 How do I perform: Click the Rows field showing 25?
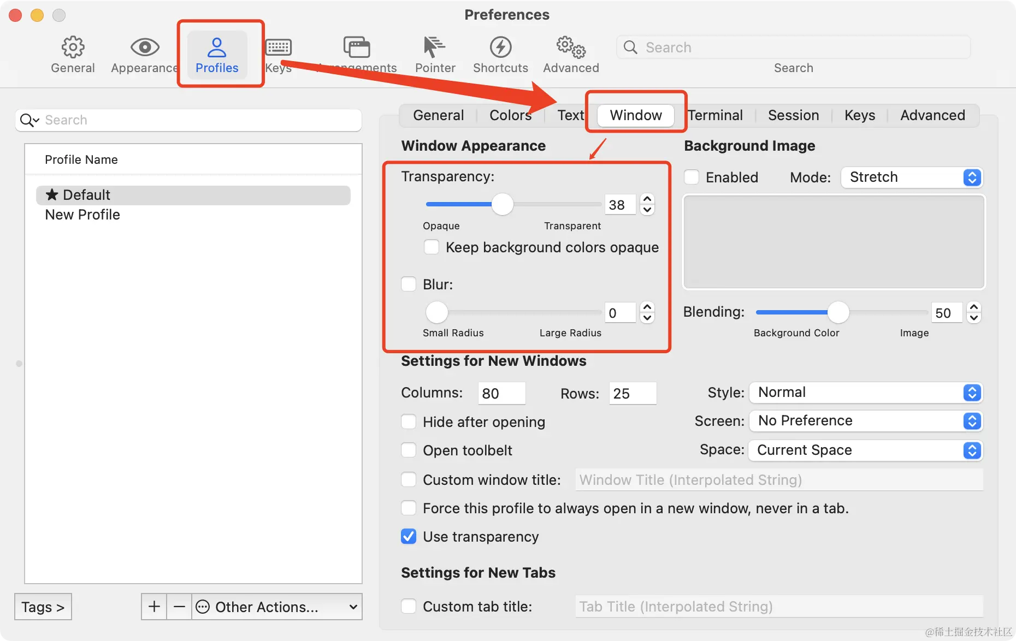633,394
